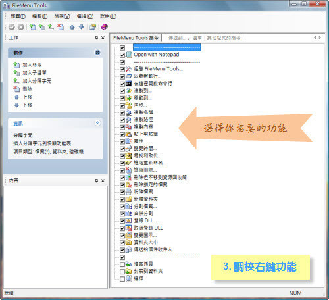Click the 以參數執行 row icon
Image resolution: width=329 pixels, height=300 pixels.
click(129, 76)
